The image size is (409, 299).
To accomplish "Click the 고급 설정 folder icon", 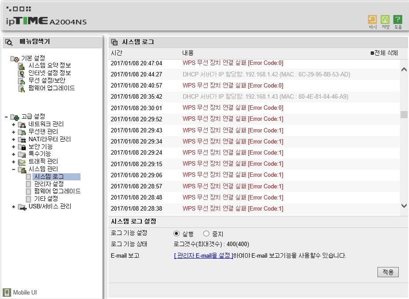I will [15, 117].
